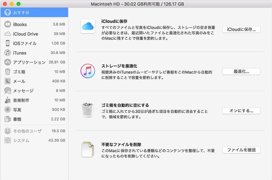Select 写真 in the sidebar
This screenshot has height=180, width=272.
[34, 109]
